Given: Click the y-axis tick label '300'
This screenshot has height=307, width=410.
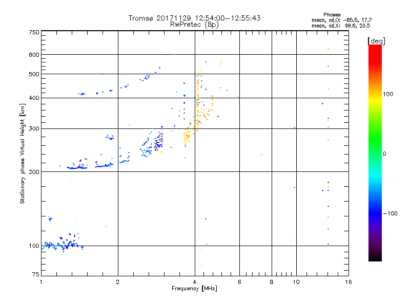Looking at the screenshot, I should 34,128.
